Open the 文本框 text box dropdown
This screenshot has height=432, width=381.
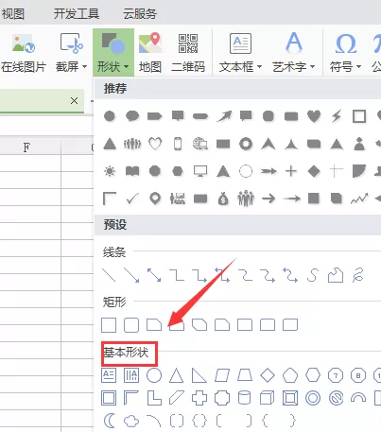click(x=240, y=53)
